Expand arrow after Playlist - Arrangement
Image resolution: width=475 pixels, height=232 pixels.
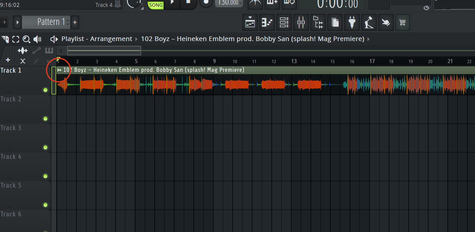[x=136, y=39]
